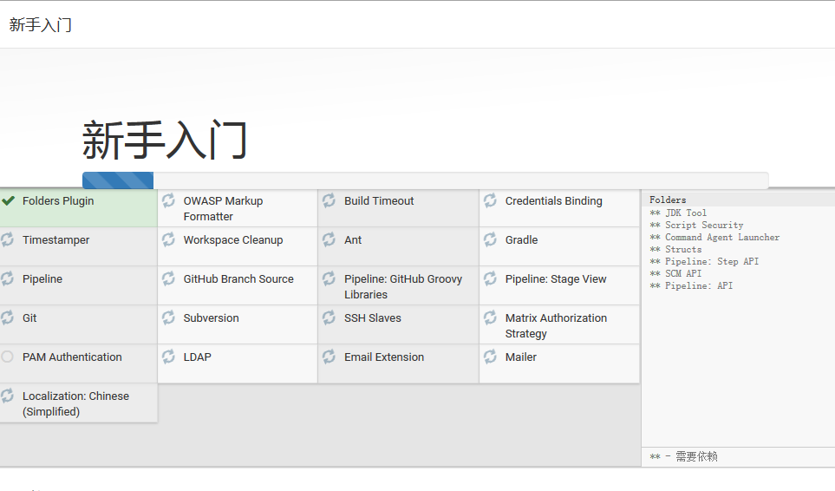Viewport: 835px width, 491px height.
Task: Click the spinner icon beside Email Extension
Action: (329, 357)
